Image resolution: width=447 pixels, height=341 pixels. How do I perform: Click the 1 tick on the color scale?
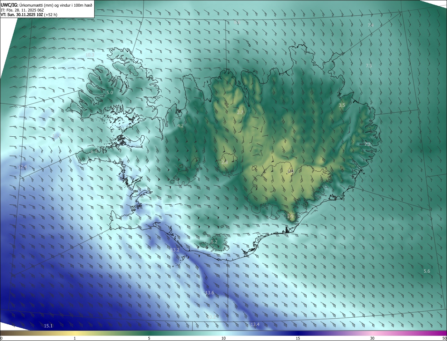point(75,338)
